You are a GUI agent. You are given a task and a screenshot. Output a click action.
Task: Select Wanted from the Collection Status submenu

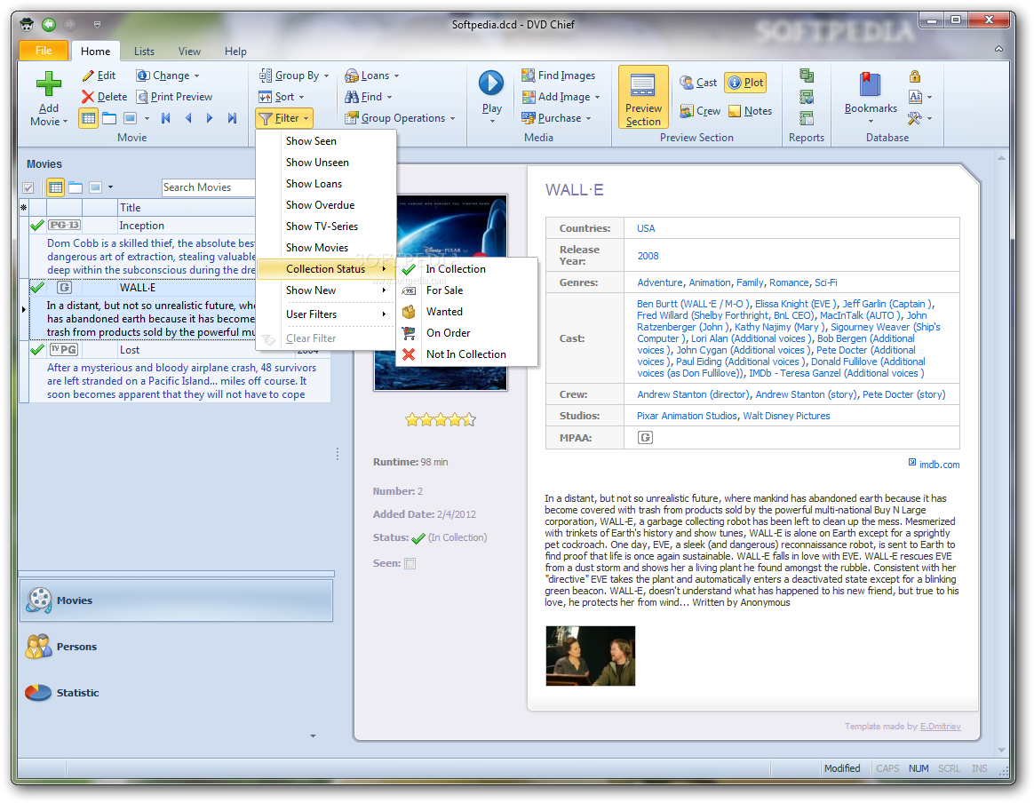point(467,312)
